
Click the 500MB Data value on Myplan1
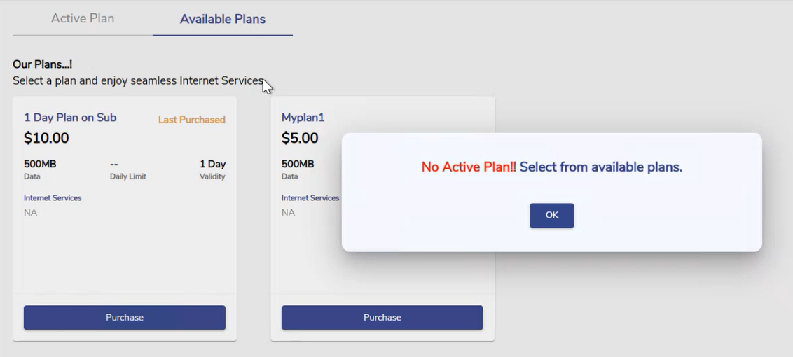tap(298, 164)
